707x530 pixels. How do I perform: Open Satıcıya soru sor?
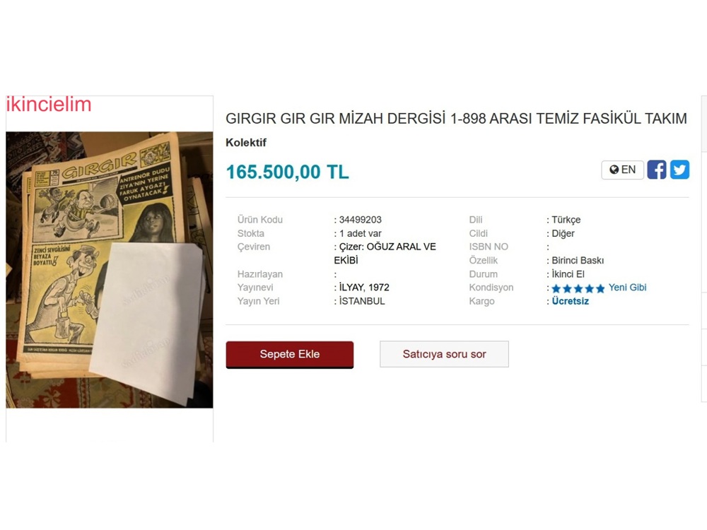point(444,354)
